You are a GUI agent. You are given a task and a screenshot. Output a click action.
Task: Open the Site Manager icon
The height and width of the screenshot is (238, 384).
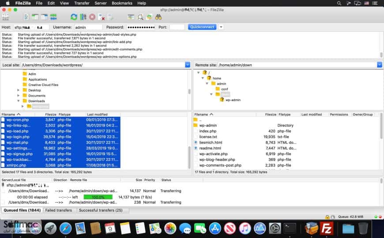5,17
